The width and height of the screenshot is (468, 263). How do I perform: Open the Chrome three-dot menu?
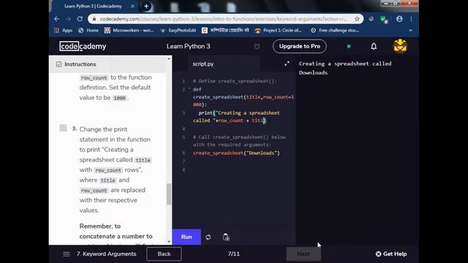(411, 19)
